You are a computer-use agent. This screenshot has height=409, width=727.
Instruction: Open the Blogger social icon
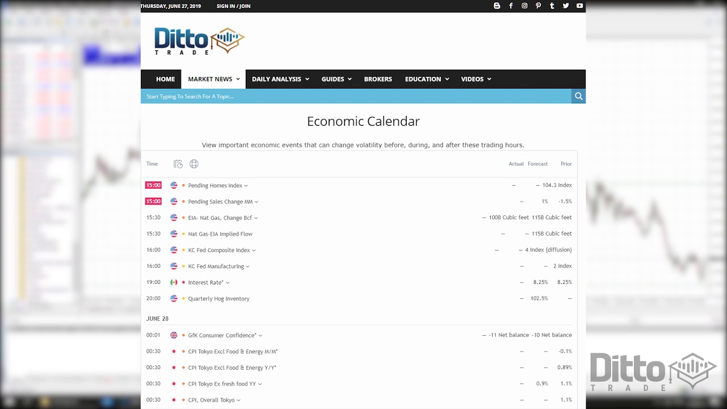click(497, 6)
